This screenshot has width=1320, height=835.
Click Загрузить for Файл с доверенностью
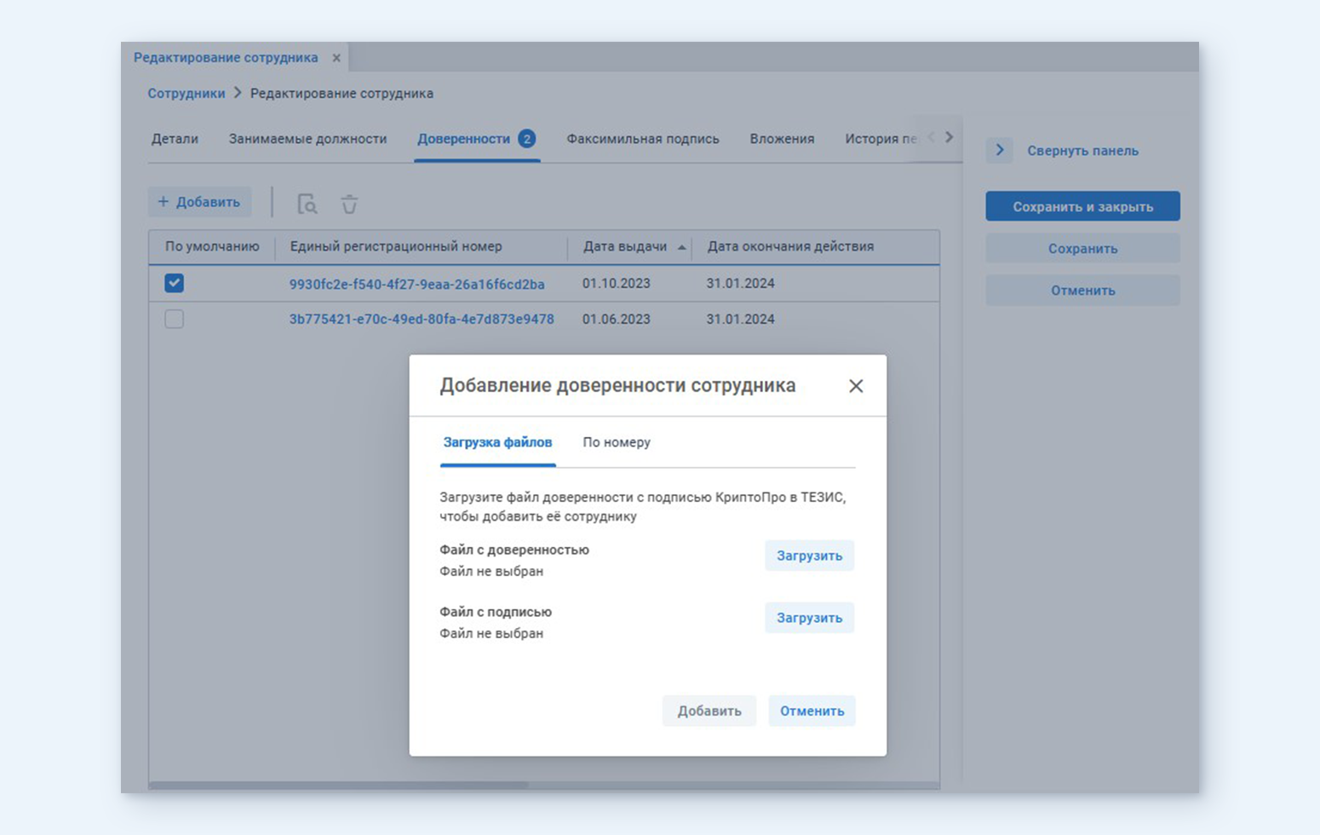tap(809, 556)
